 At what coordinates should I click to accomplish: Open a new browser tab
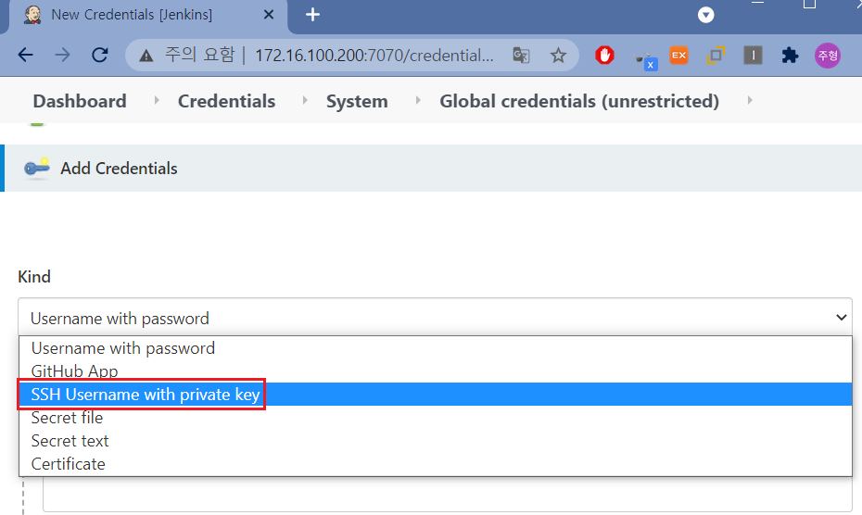[312, 15]
